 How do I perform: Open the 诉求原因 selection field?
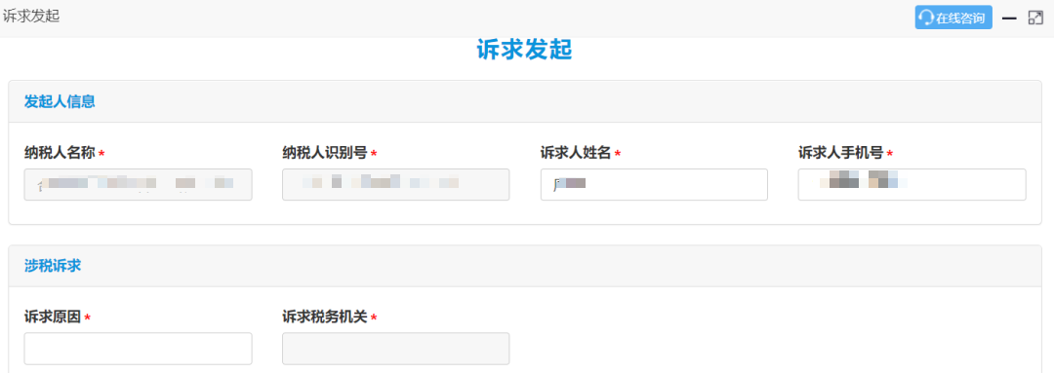click(138, 349)
